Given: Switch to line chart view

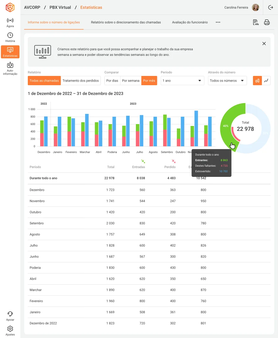Looking at the screenshot, I should coord(266,81).
